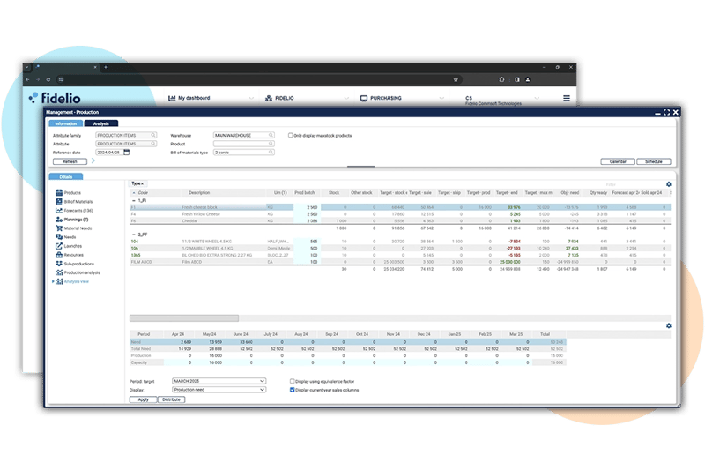Click the Refresh button

(70, 161)
